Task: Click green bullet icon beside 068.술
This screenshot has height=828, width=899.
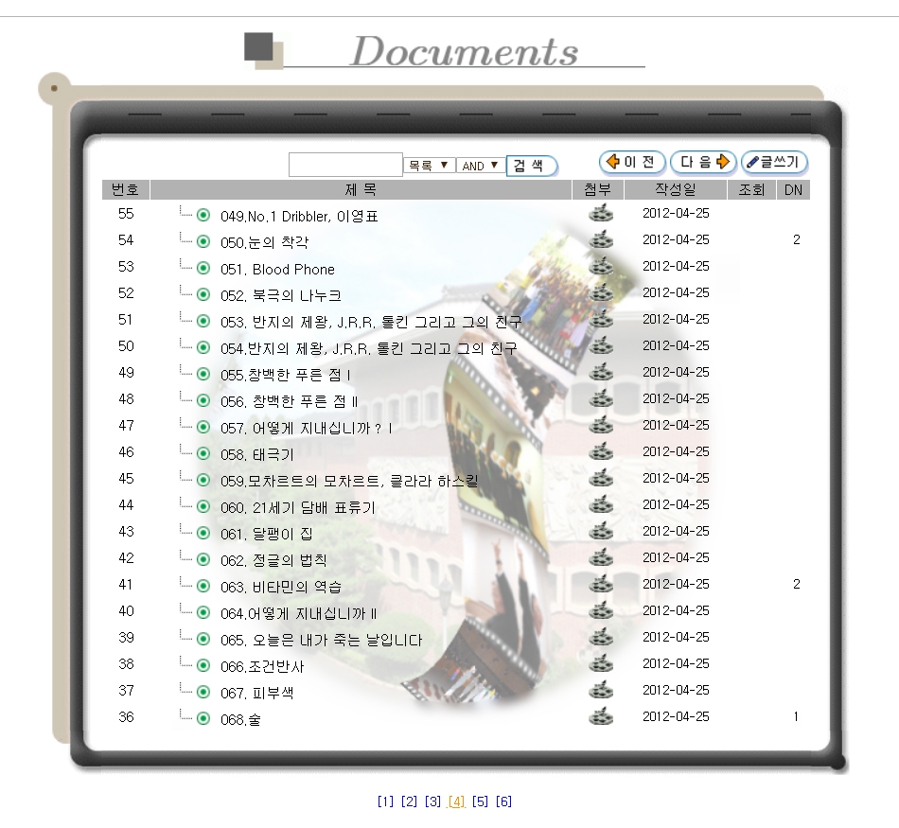Action: [203, 718]
